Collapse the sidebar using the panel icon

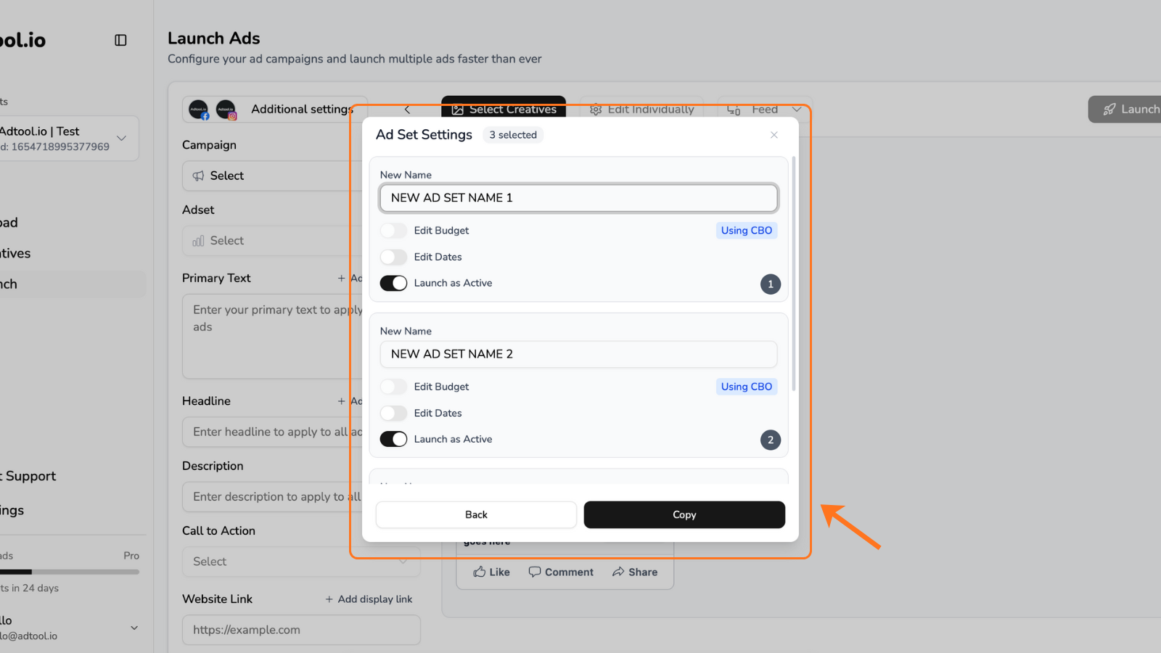(120, 40)
